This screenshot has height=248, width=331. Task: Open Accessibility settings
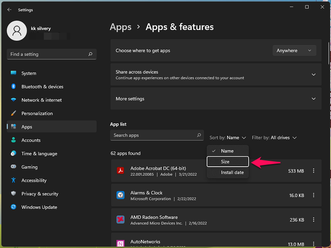(x=52, y=181)
